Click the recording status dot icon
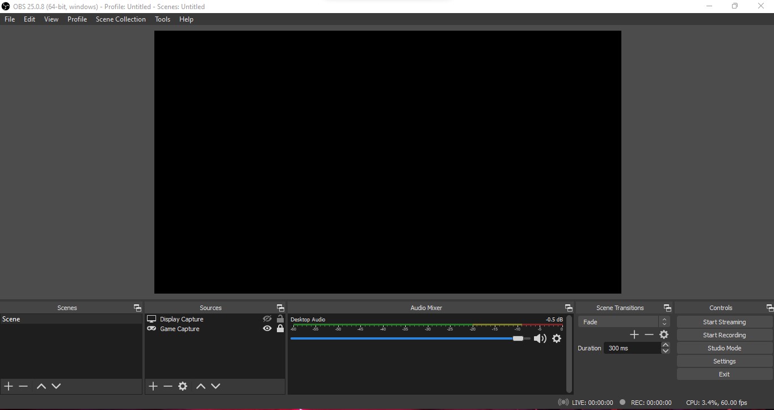The width and height of the screenshot is (774, 410). coord(622,402)
